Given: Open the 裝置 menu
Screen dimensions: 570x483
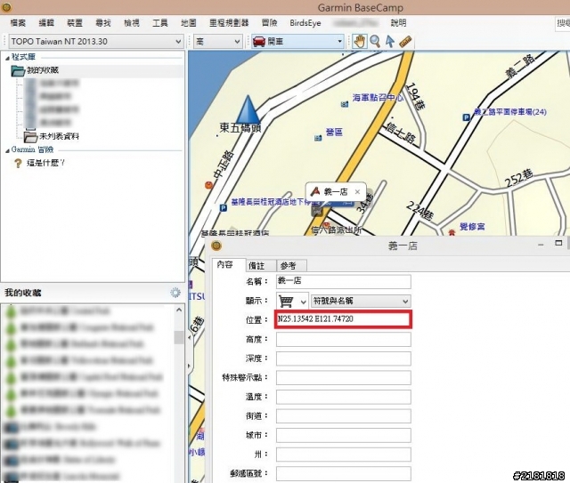Looking at the screenshot, I should tap(75, 23).
